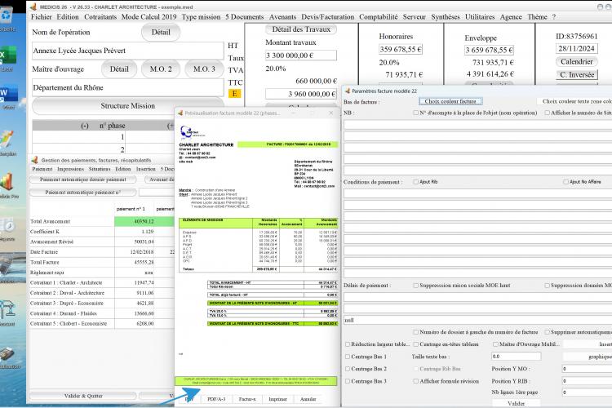Open Mode Calcul 2019 menu
Image resolution: width=612 pixels, height=408 pixels.
pyautogui.click(x=149, y=17)
